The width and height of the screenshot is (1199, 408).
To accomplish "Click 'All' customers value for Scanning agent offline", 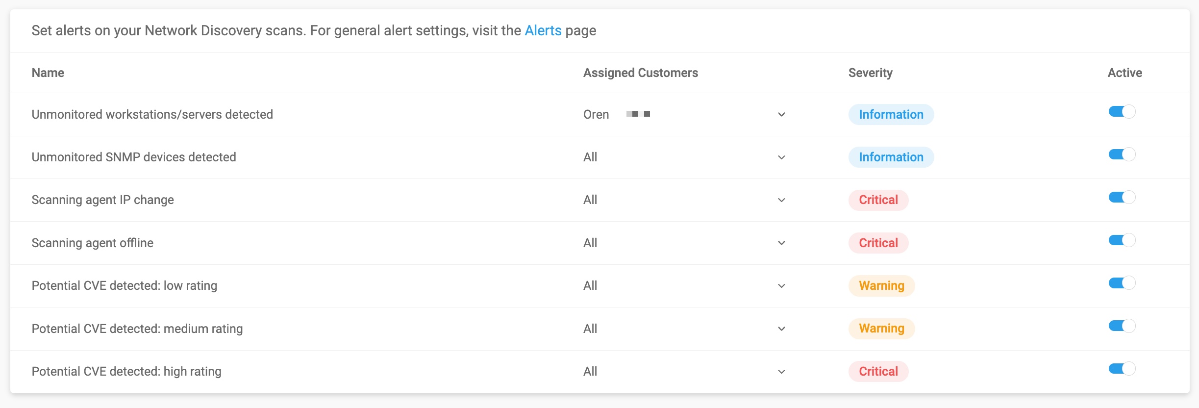I will click(x=590, y=243).
